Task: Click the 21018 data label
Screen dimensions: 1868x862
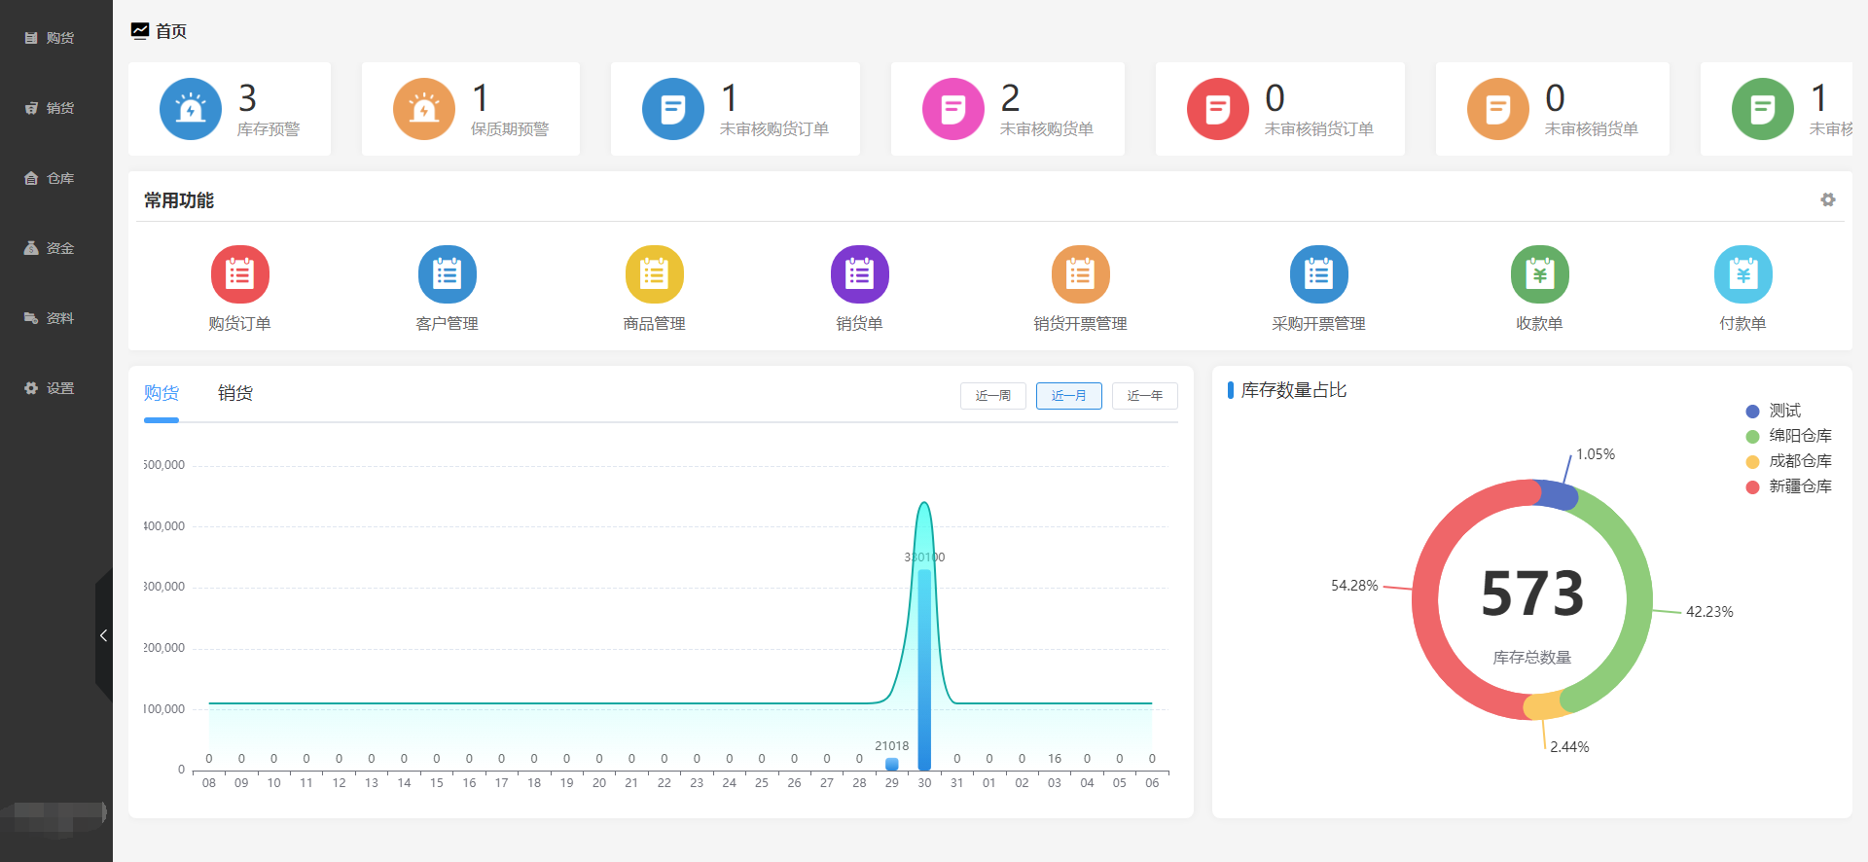Action: point(892,746)
